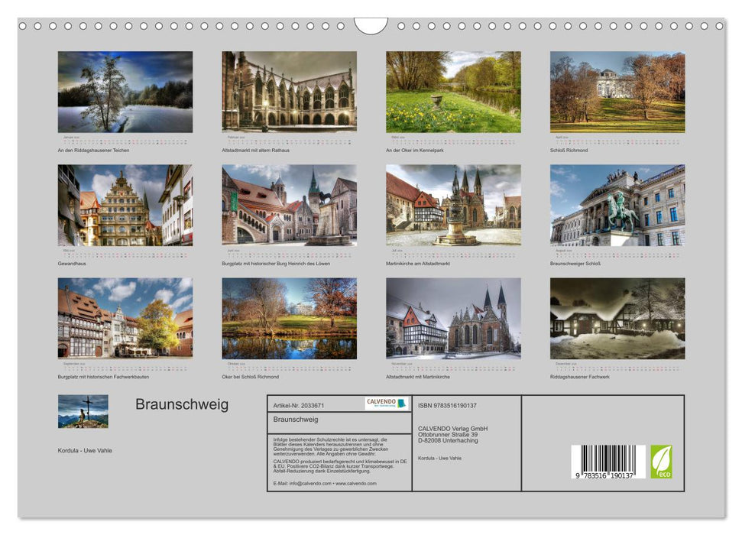Select the Kordula - Uwe Vahle author name
The image size is (742, 535).
(x=86, y=450)
